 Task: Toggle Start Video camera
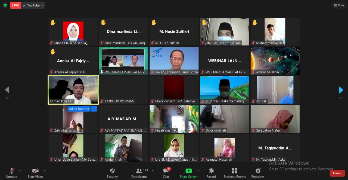(x=35, y=171)
